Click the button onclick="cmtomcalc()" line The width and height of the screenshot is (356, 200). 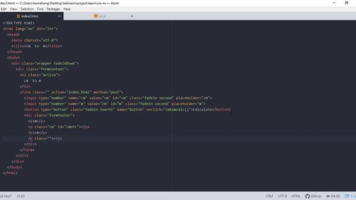tap(127, 109)
